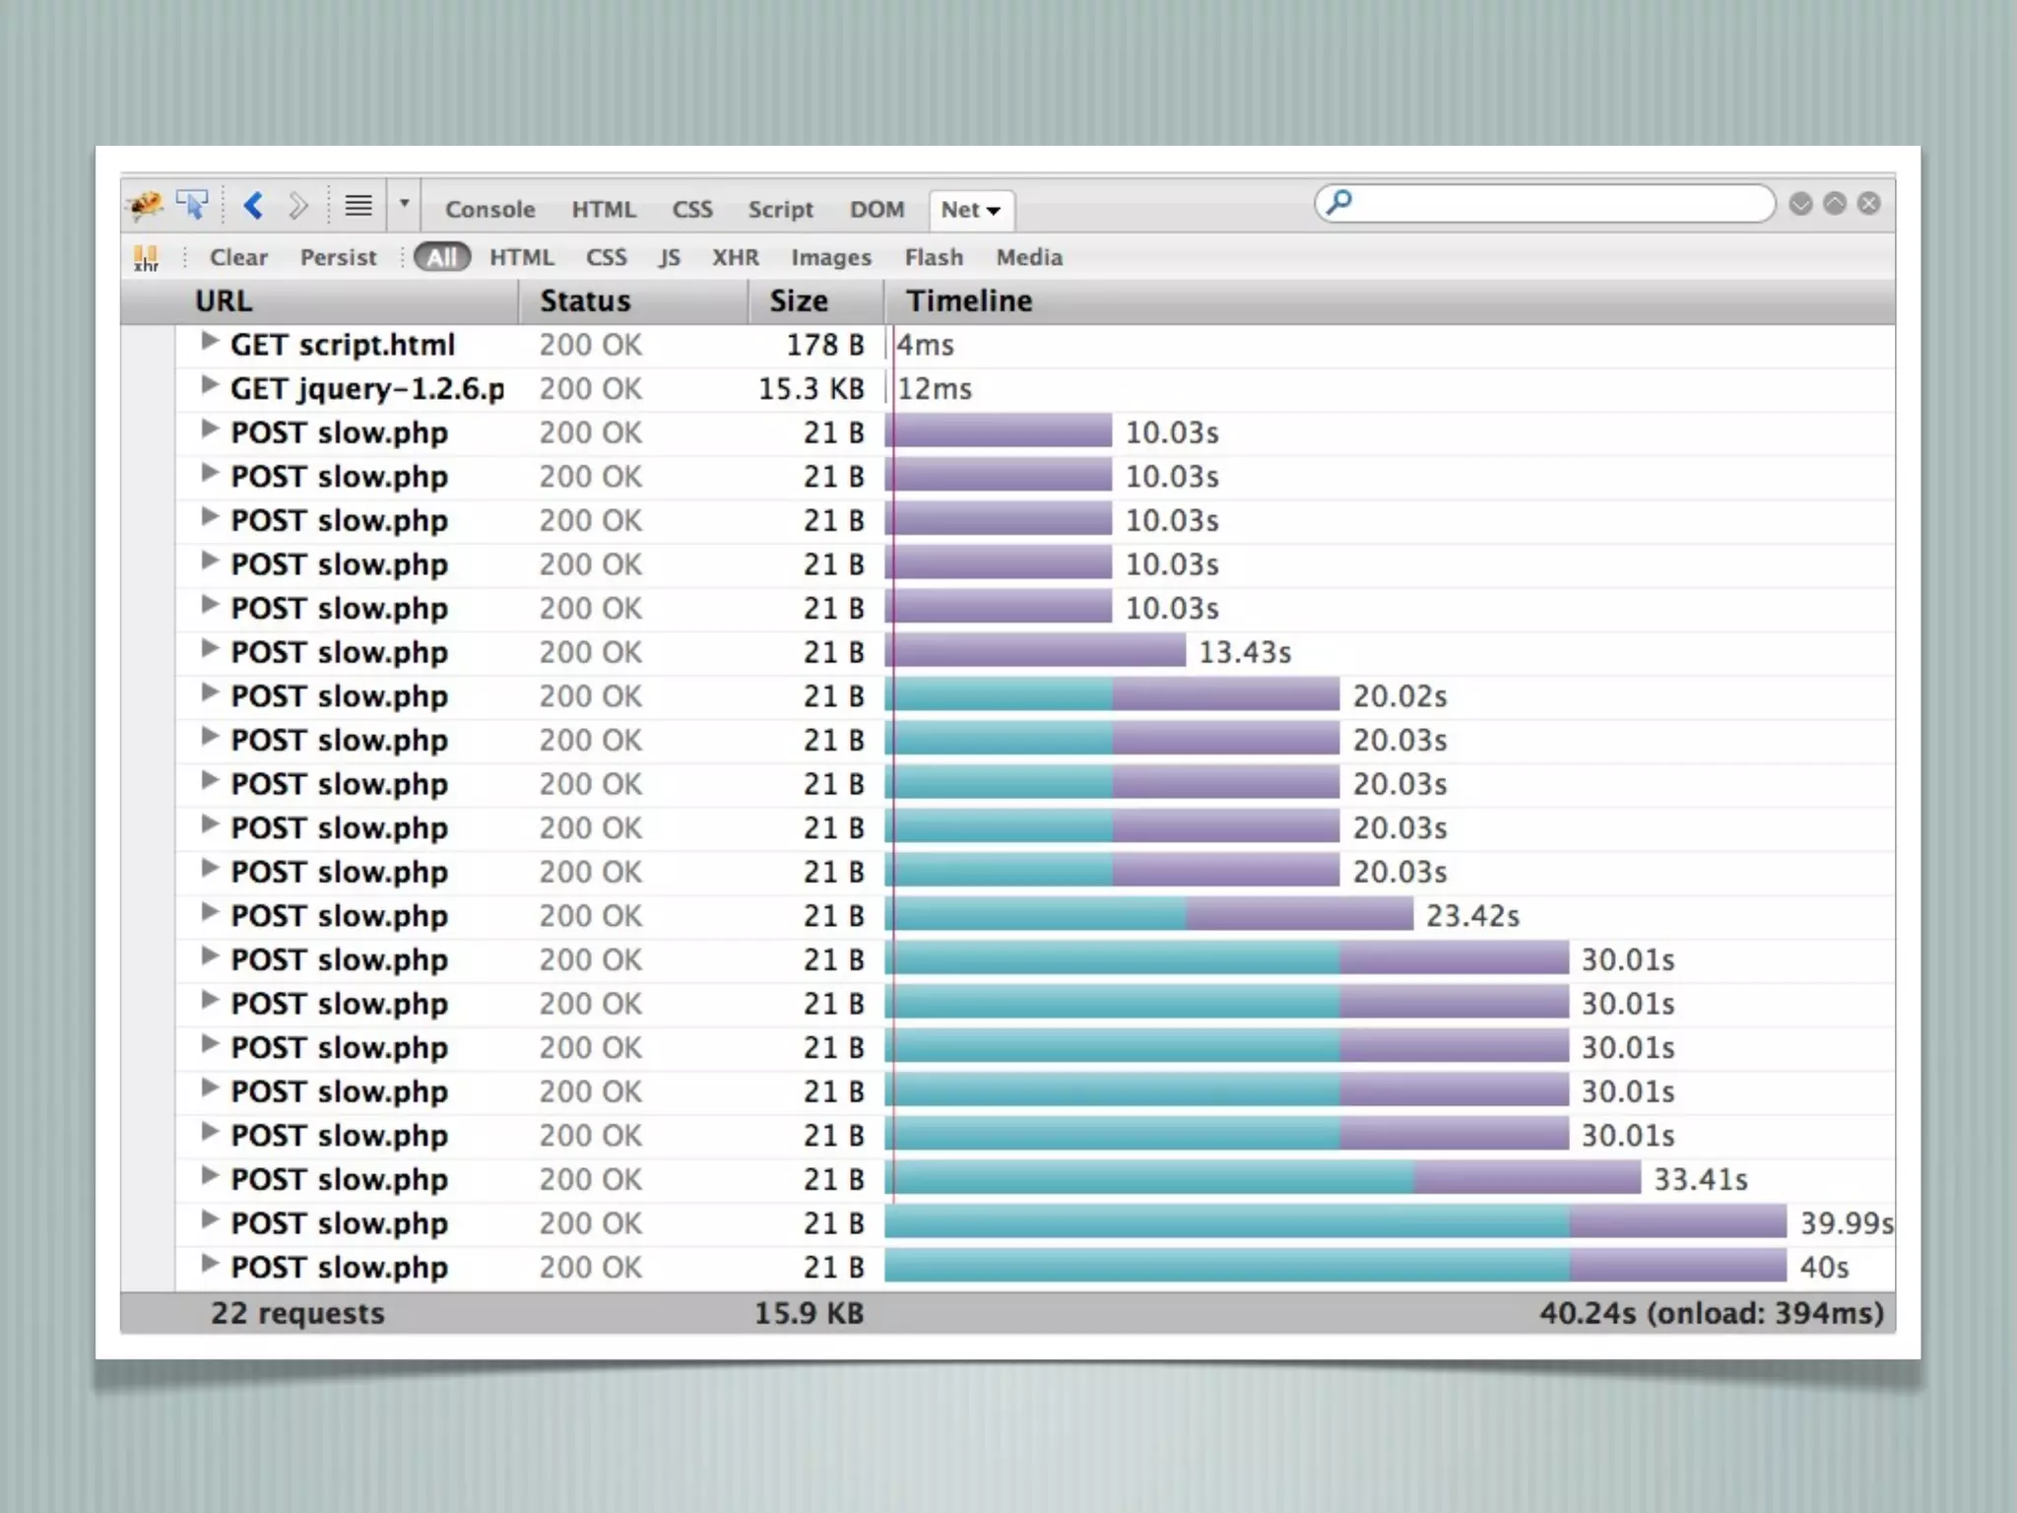Toggle the All filter pill
Image resolution: width=2017 pixels, height=1513 pixels.
[441, 258]
